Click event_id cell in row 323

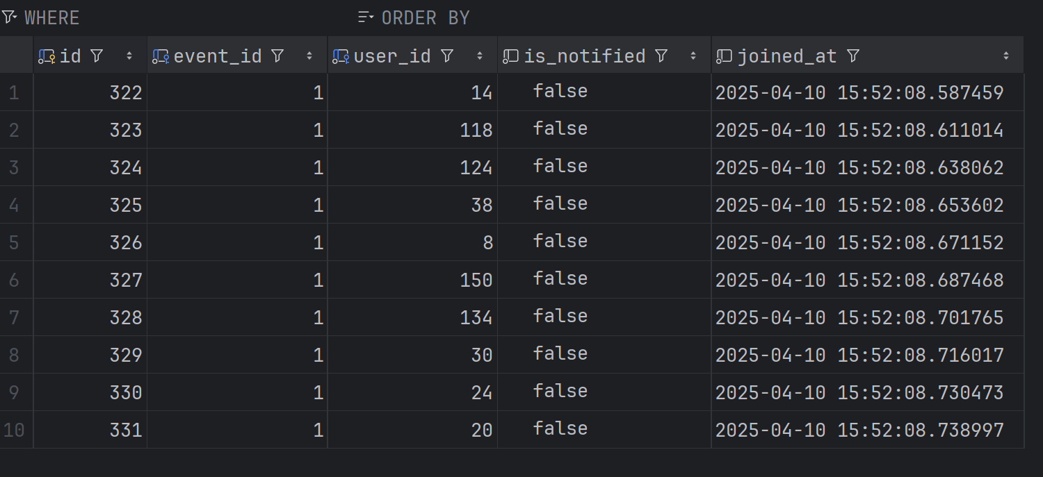point(238,130)
